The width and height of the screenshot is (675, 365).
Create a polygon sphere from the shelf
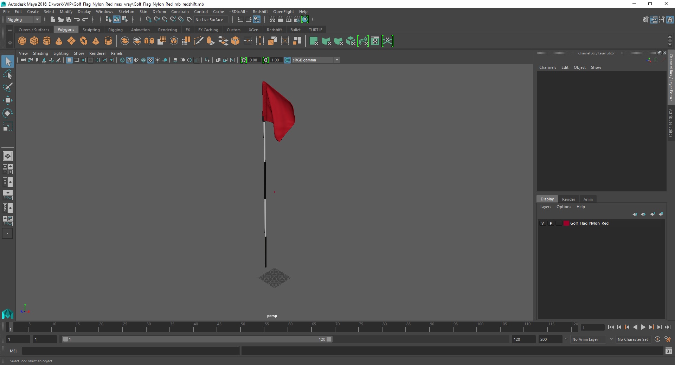click(22, 41)
